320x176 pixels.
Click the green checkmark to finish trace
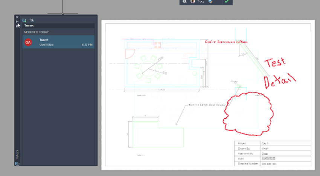pyautogui.click(x=226, y=2)
